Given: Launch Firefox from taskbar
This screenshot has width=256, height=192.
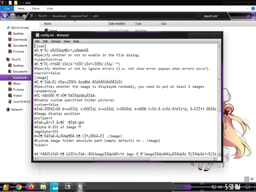Looking at the screenshot, I should click(x=31, y=187).
